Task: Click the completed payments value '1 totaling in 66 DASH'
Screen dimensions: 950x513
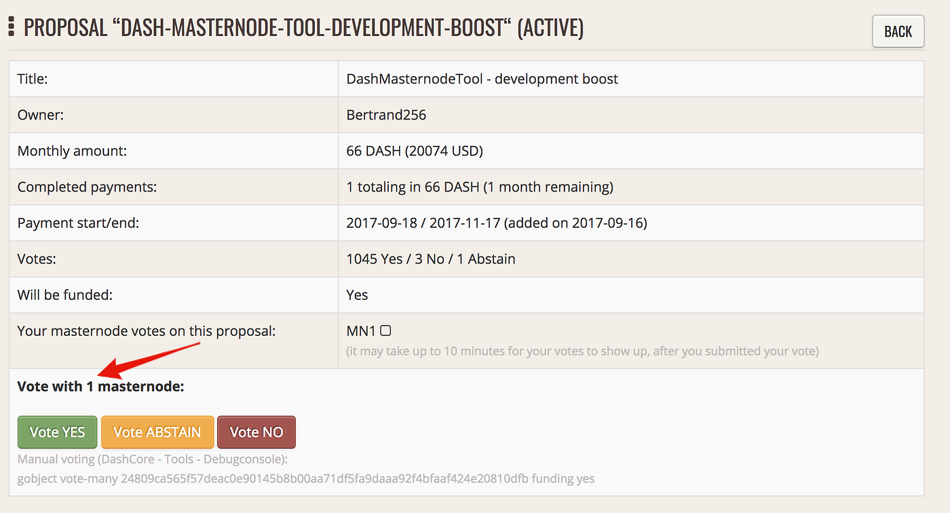Action: [413, 187]
